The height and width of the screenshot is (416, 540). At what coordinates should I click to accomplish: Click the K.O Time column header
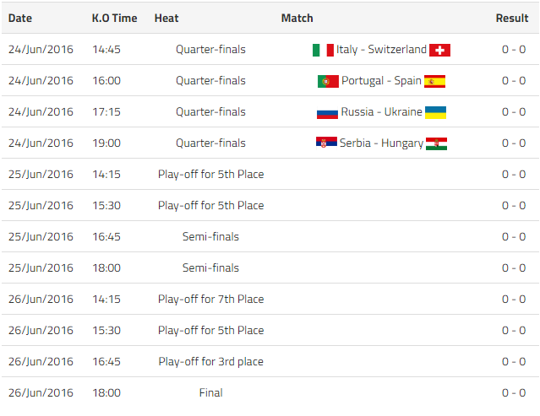click(114, 18)
